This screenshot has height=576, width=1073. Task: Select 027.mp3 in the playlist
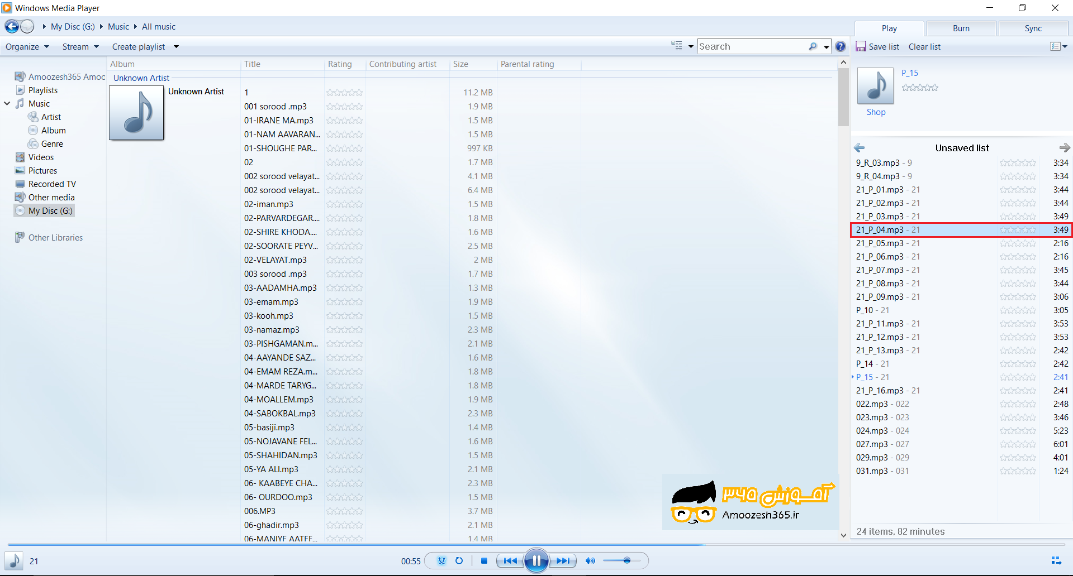point(961,444)
